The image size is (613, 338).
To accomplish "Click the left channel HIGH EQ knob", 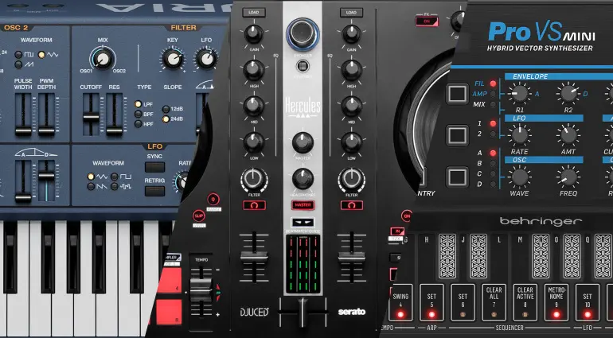I will point(254,70).
